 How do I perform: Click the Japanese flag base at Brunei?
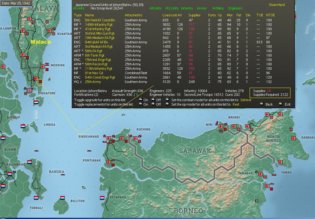click(x=234, y=126)
